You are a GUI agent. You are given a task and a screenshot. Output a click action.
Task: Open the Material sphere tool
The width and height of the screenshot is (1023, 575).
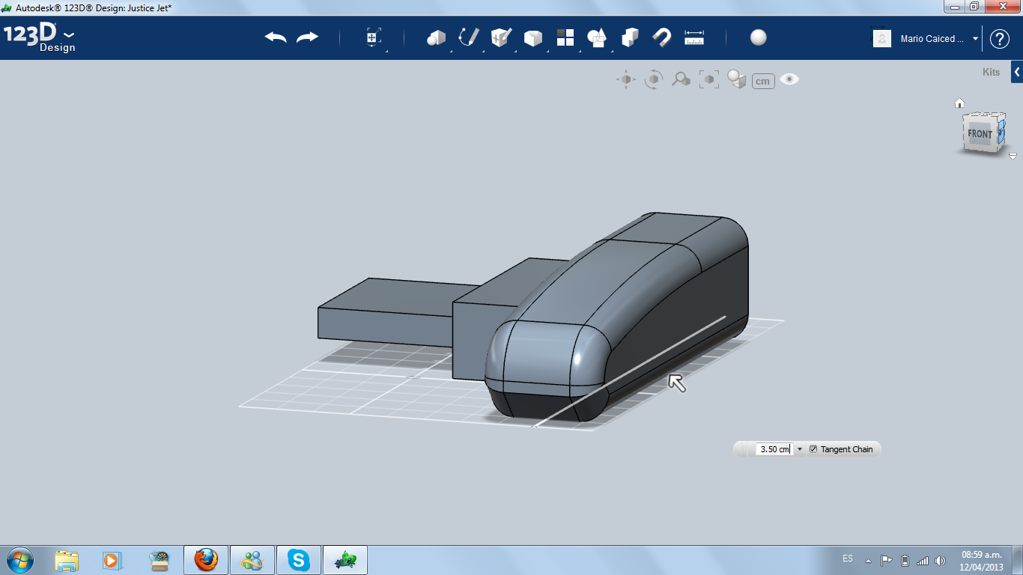point(759,37)
